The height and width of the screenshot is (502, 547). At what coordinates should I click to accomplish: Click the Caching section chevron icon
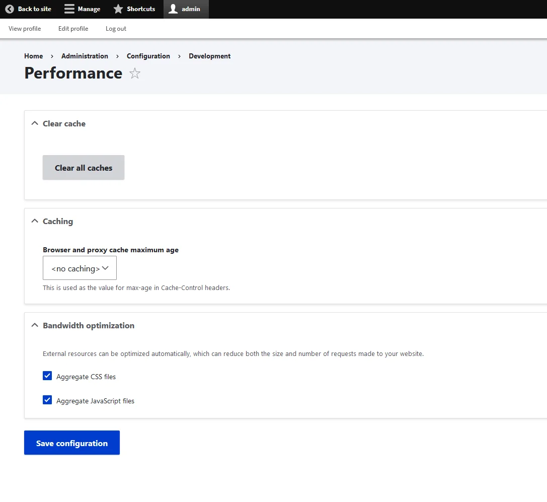34,220
